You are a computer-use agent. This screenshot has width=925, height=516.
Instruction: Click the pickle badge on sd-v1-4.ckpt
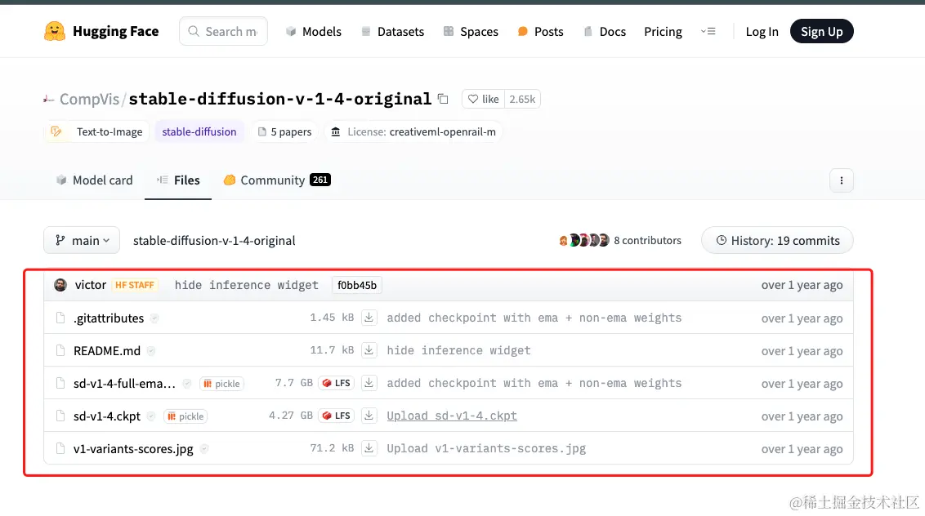point(185,416)
